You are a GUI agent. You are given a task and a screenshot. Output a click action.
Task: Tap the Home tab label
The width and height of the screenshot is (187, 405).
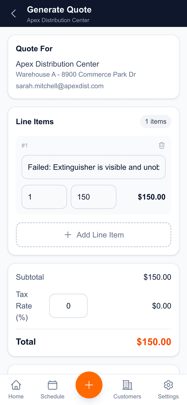click(x=16, y=397)
